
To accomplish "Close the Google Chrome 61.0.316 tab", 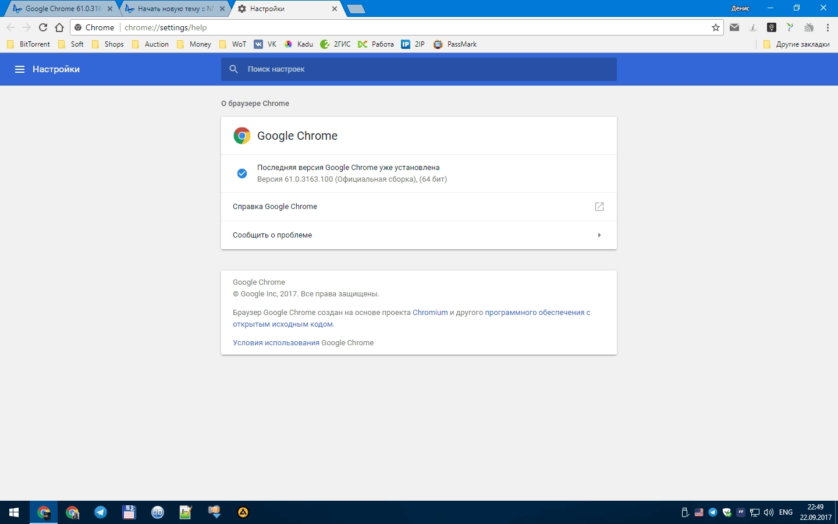I will click(x=110, y=9).
